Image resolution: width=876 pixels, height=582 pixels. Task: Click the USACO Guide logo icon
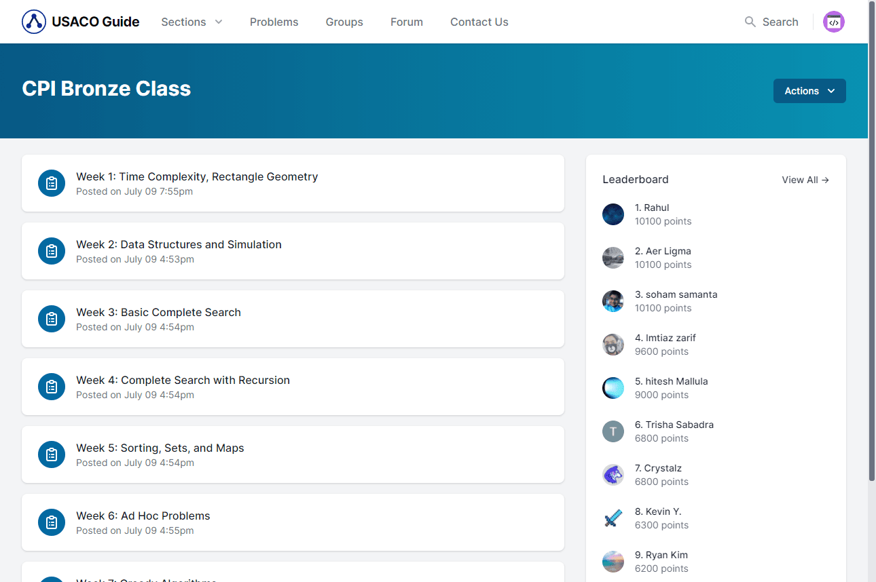pyautogui.click(x=34, y=22)
